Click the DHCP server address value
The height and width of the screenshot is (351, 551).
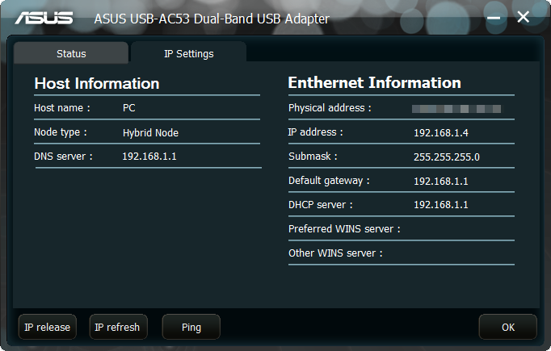pyautogui.click(x=440, y=205)
